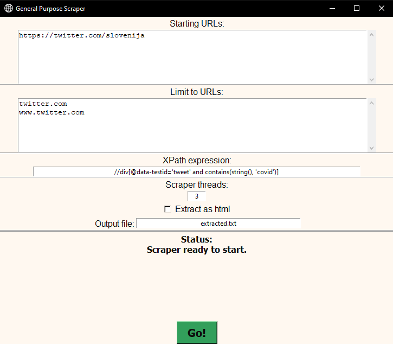Click the first twitter.com entry in Limit list
The height and width of the screenshot is (344, 393).
pos(43,104)
